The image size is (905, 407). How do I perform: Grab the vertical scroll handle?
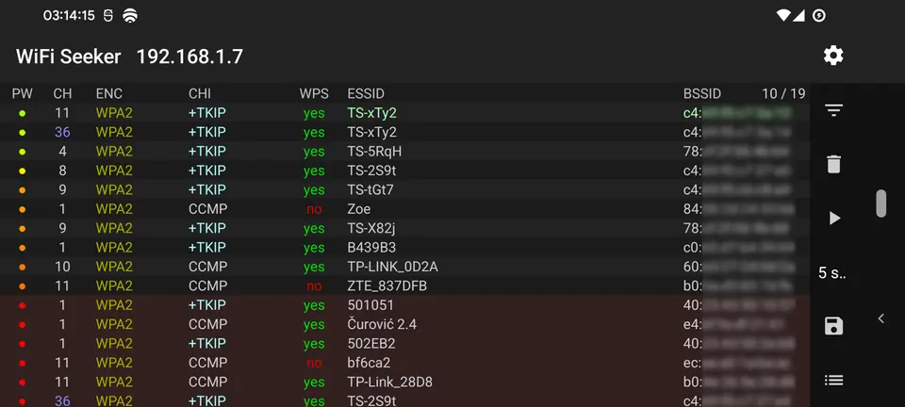click(880, 203)
